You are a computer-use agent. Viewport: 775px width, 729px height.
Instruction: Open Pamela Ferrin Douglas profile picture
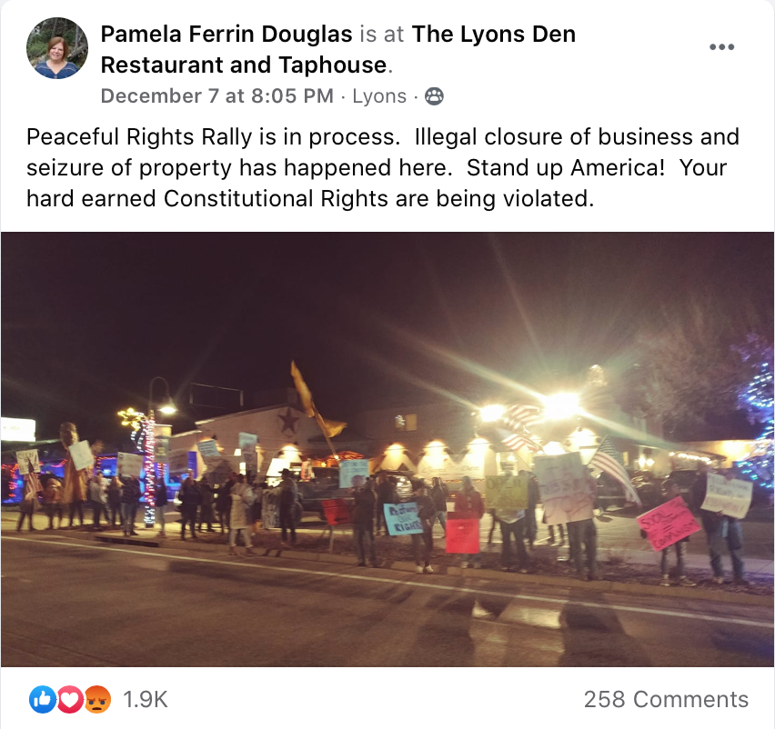tap(57, 48)
